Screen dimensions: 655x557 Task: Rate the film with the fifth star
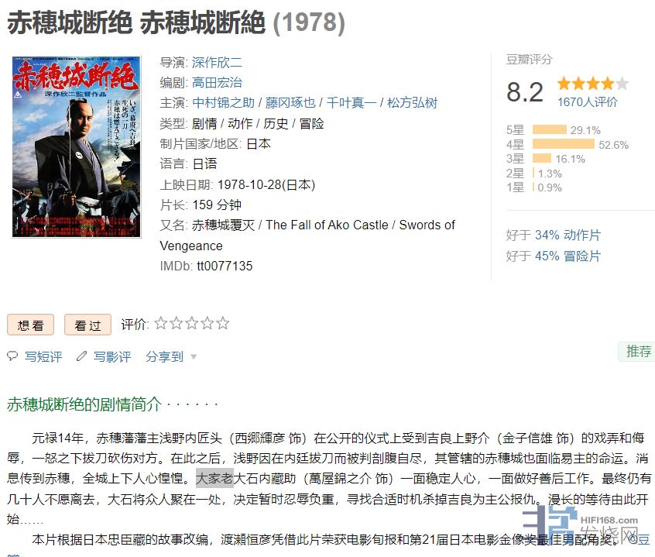(223, 323)
